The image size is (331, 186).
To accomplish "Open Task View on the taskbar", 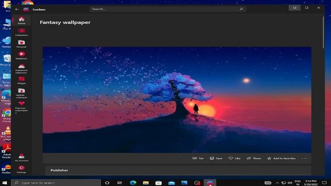I will [119, 183].
